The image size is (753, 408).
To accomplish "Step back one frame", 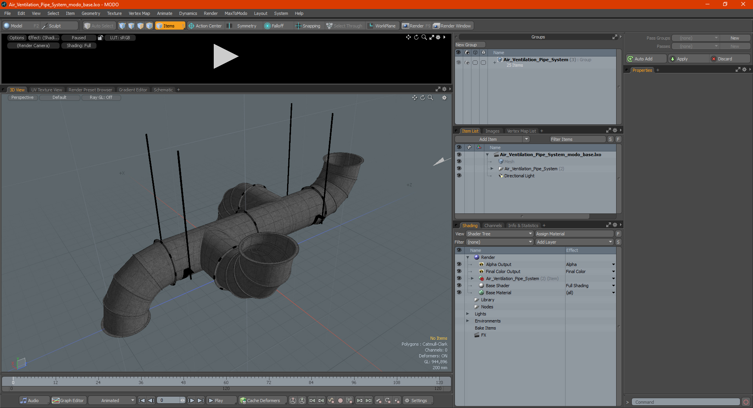I will click(151, 401).
